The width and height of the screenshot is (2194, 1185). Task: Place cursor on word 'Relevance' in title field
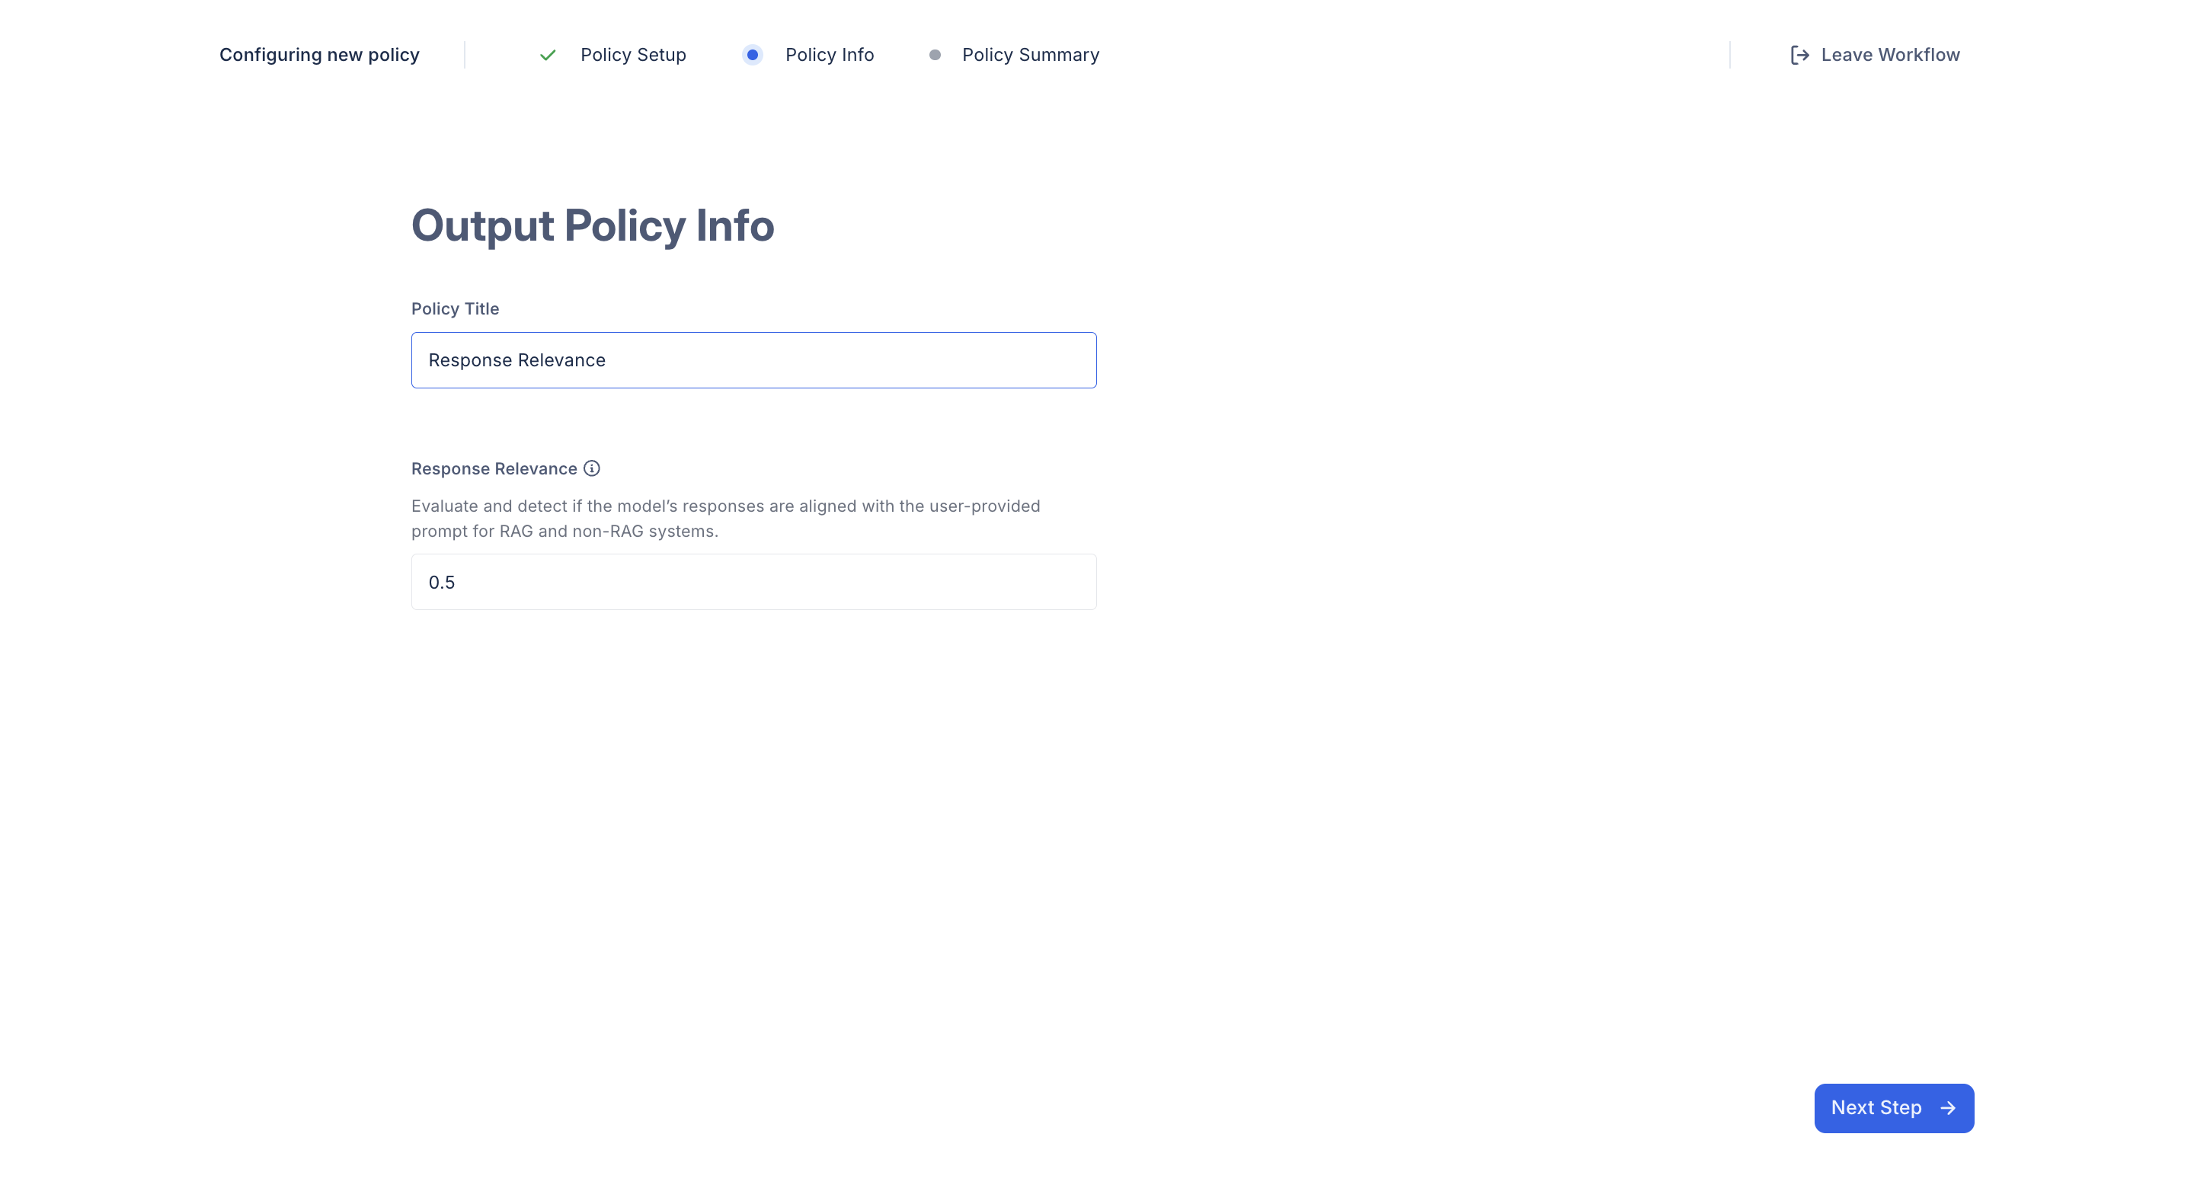click(562, 361)
